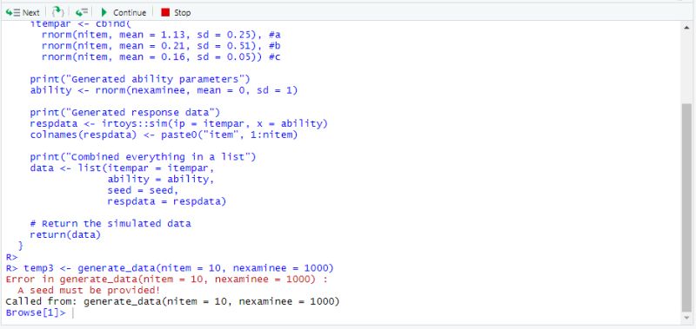Click the 'itempar <- cbind(' line
696x329 pixels.
point(80,24)
